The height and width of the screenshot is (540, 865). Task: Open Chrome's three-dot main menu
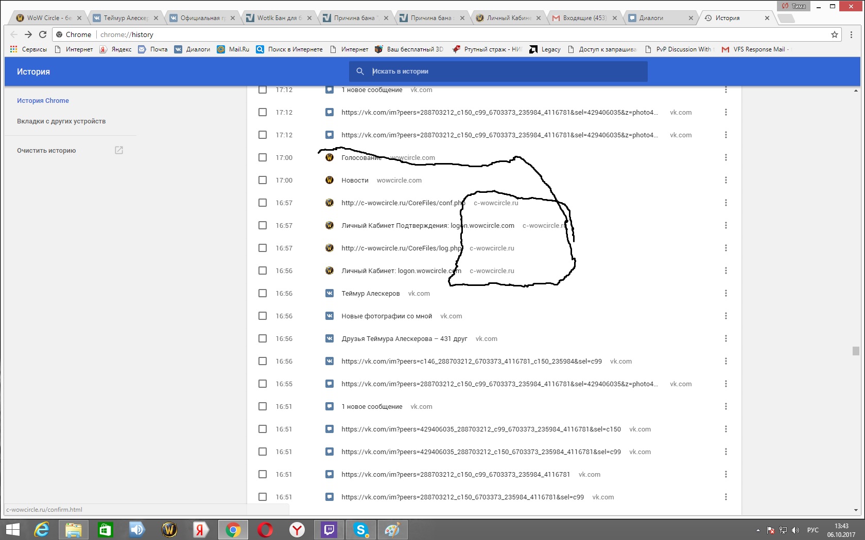851,34
